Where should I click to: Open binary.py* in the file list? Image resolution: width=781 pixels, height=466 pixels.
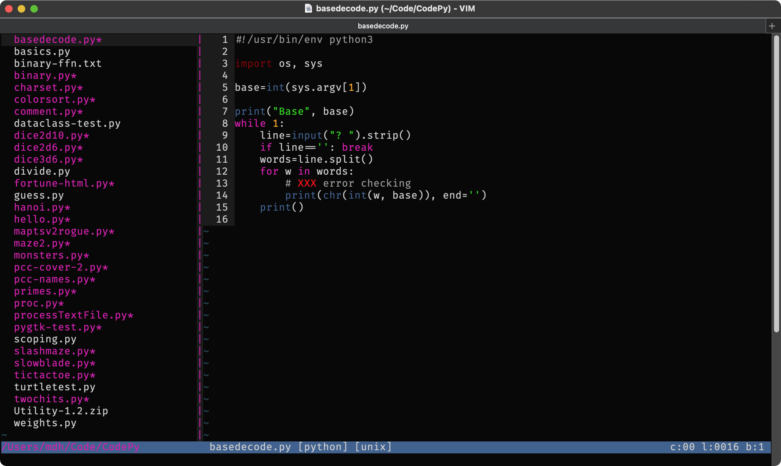(45, 75)
